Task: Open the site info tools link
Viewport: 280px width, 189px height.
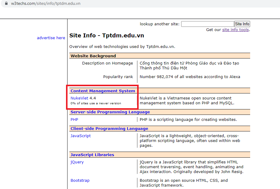Action: tap(235, 30)
